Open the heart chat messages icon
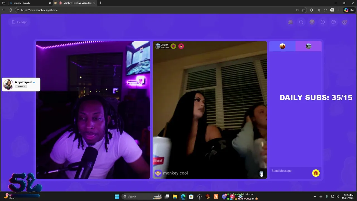The image size is (357, 201). pyautogui.click(x=334, y=22)
